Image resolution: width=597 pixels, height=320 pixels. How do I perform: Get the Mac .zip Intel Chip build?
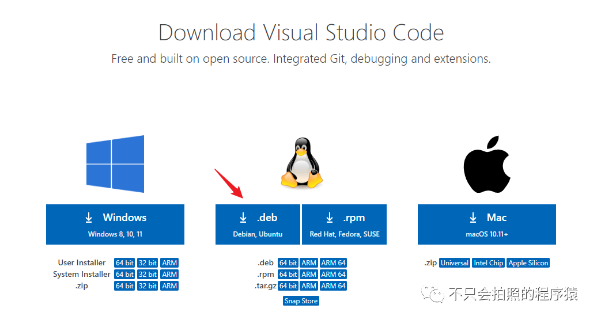tap(489, 262)
